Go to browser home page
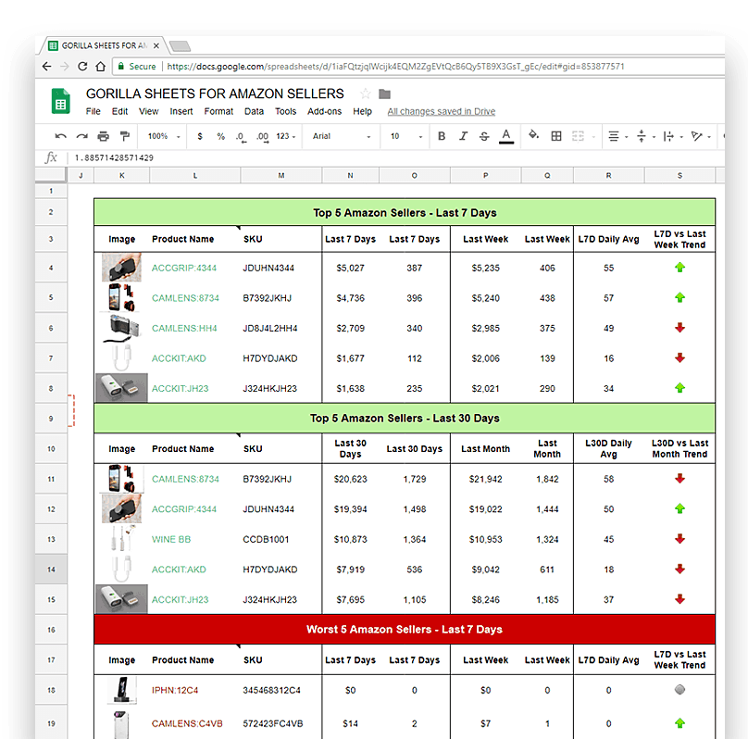This screenshot has height=739, width=748. 100,67
